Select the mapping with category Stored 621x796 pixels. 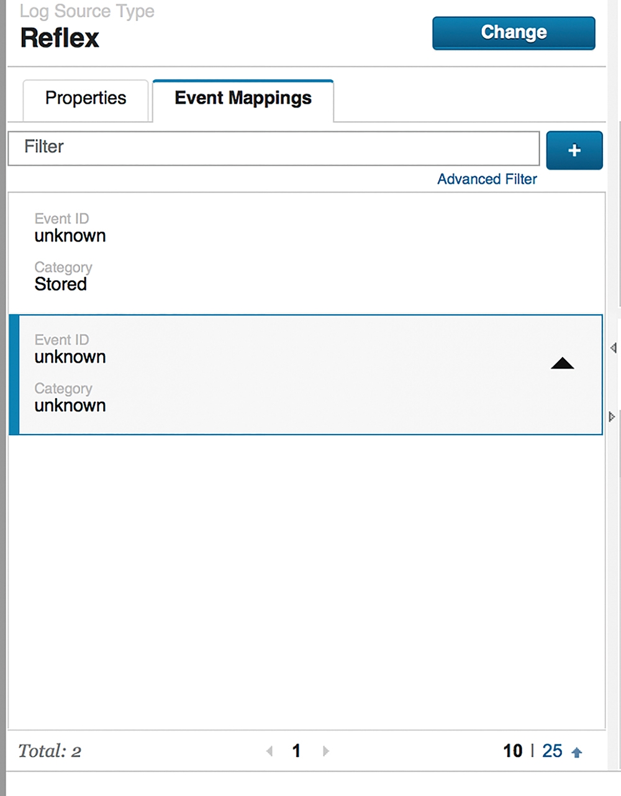[307, 253]
